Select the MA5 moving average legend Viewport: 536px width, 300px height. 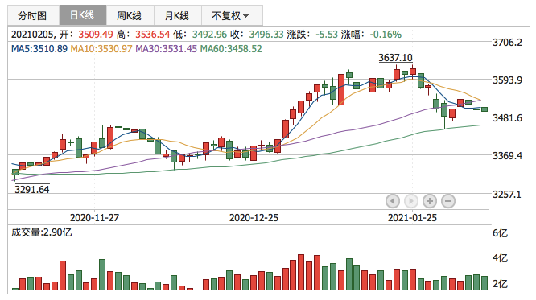coord(39,49)
